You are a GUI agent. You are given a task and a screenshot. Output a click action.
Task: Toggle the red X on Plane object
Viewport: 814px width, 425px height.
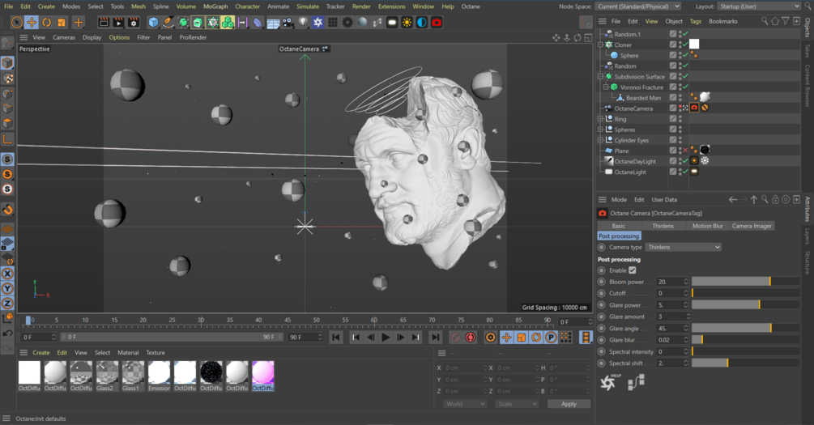(x=684, y=151)
